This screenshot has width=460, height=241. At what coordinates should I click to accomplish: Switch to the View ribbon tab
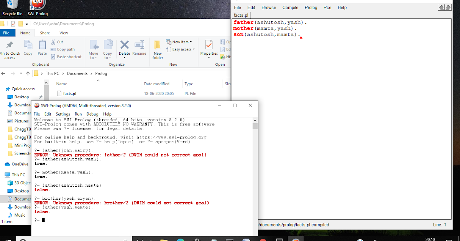pyautogui.click(x=64, y=33)
